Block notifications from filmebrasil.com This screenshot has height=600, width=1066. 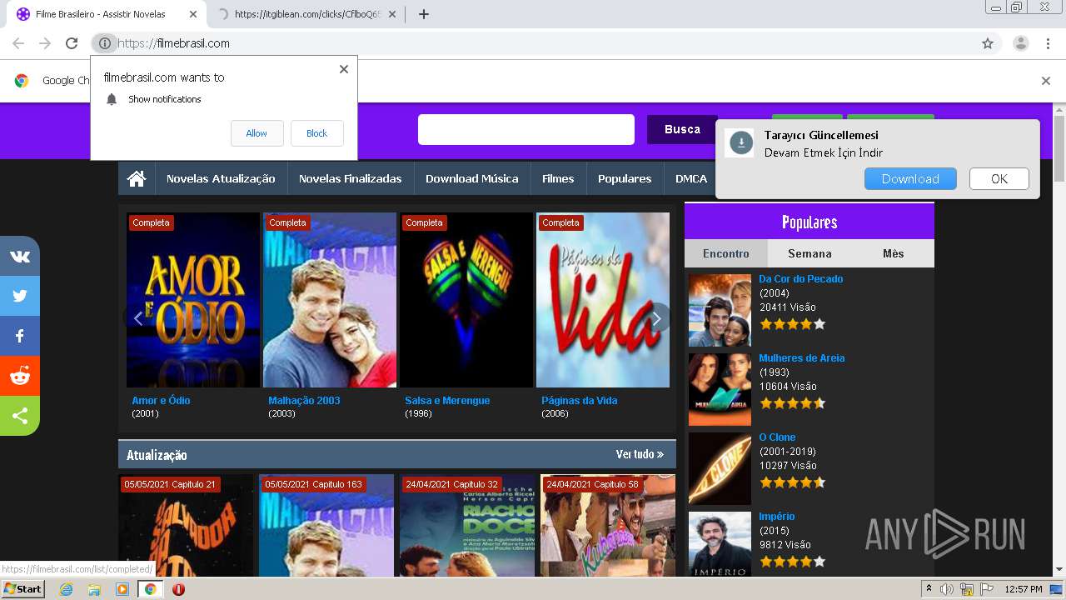[316, 133]
